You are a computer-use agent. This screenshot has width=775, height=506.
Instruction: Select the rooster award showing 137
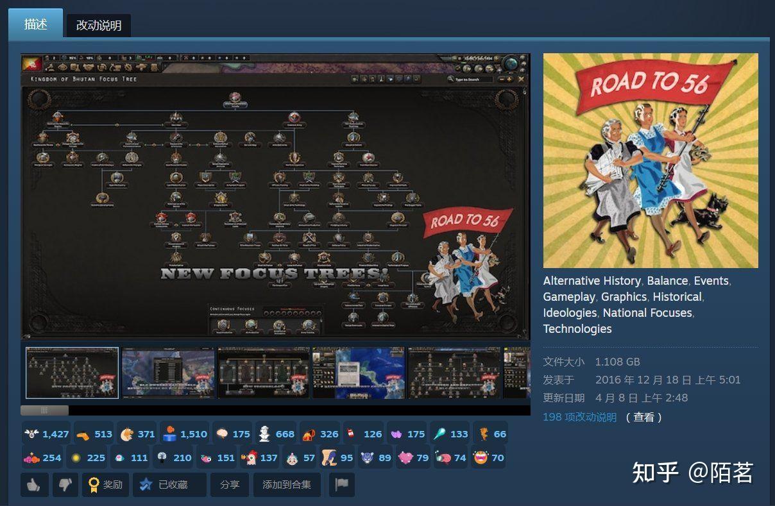(259, 458)
